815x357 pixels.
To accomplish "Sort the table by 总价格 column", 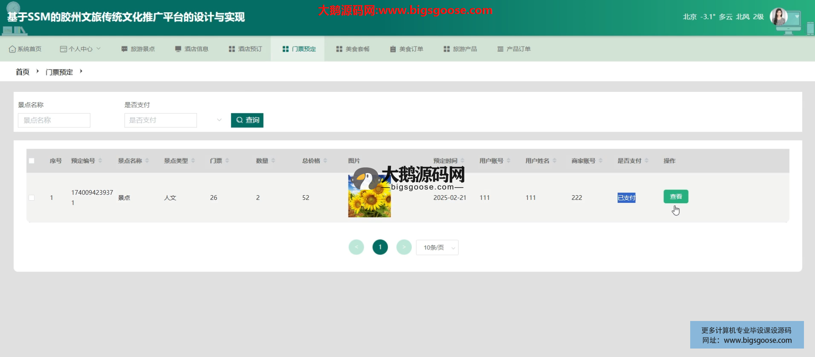I will [x=325, y=161].
